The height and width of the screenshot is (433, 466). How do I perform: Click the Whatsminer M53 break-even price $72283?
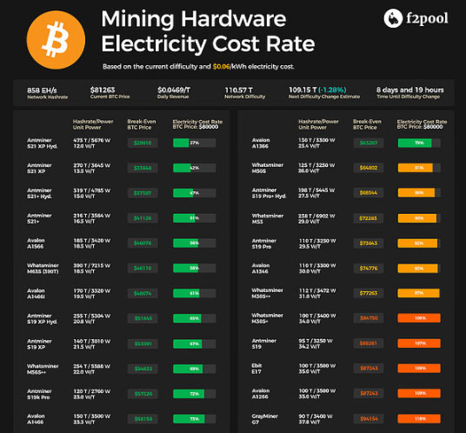click(369, 218)
